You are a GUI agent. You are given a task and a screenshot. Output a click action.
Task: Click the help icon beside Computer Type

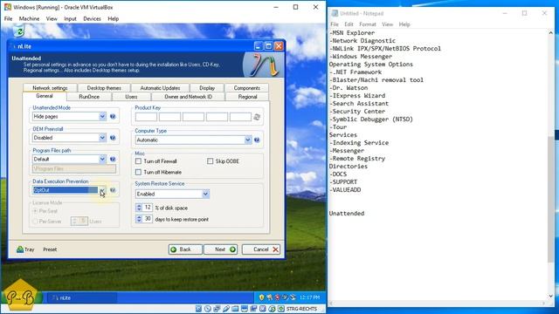(257, 140)
